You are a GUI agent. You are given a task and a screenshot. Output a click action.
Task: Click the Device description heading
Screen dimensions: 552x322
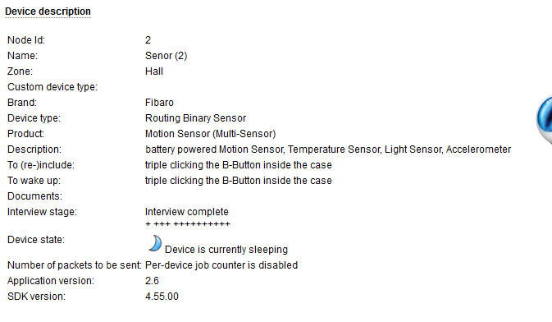coord(48,11)
